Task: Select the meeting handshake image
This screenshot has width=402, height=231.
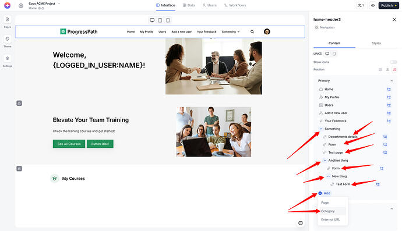Action: [214, 66]
